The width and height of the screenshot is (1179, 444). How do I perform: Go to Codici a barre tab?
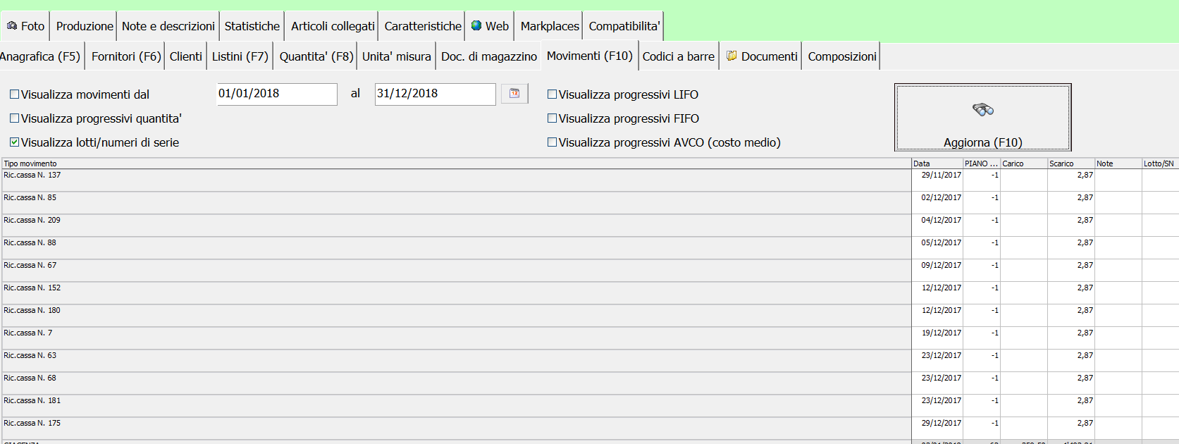click(678, 56)
